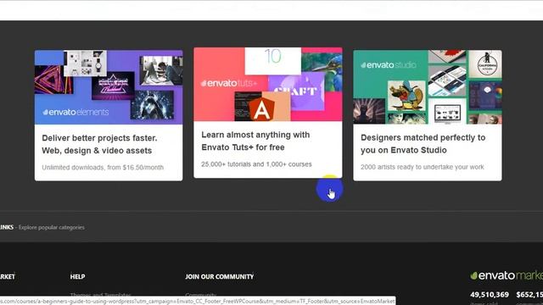Click '2000 artists ready to undertake your work'
Screen dimensions: 543x305
pos(423,167)
